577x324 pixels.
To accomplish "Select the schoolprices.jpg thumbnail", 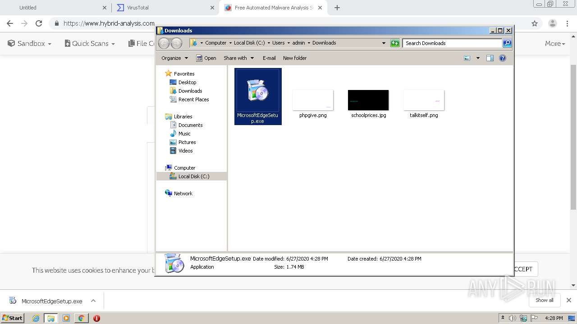I will tap(368, 100).
